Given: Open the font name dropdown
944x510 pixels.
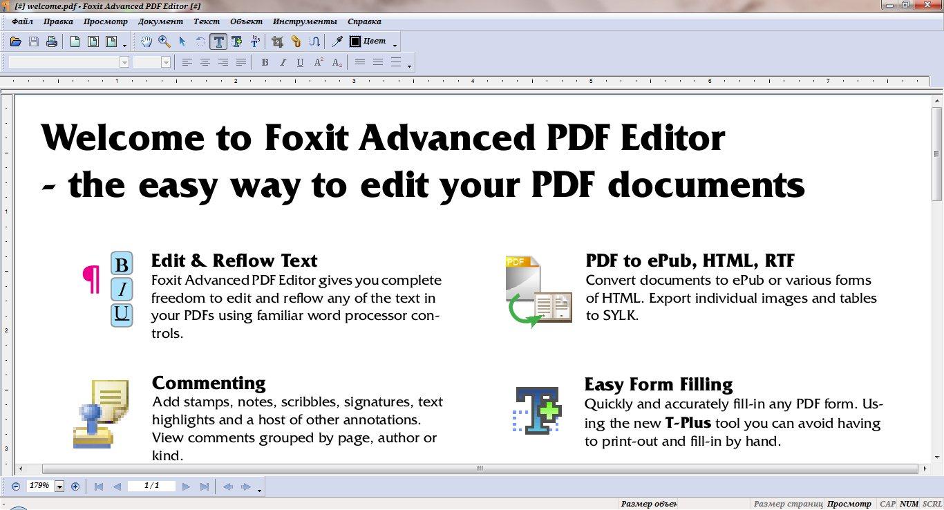Looking at the screenshot, I should click(124, 62).
